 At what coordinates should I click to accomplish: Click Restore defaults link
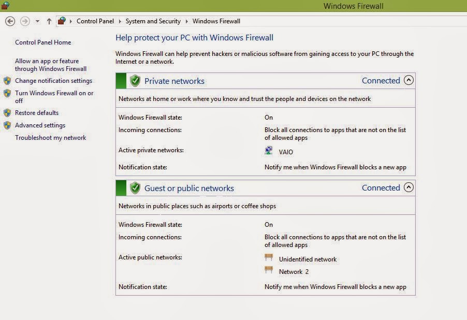point(37,113)
